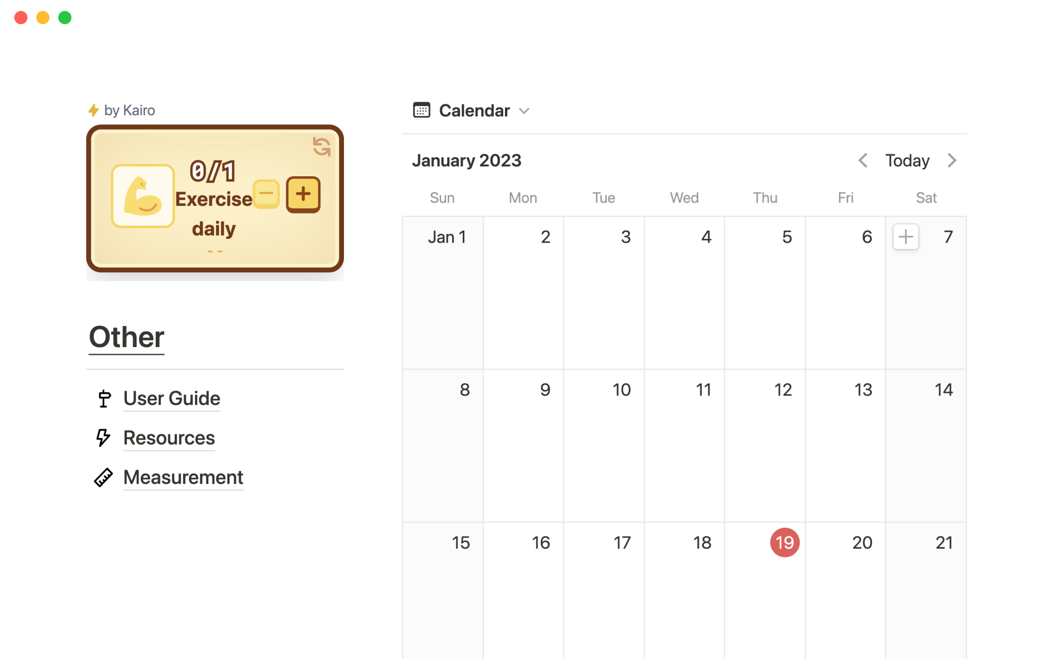Click the ruler icon beside Measurement
Viewport: 1055px width, 659px height.
click(103, 477)
